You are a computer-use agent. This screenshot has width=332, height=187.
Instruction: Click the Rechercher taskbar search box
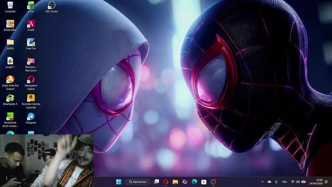point(138,182)
